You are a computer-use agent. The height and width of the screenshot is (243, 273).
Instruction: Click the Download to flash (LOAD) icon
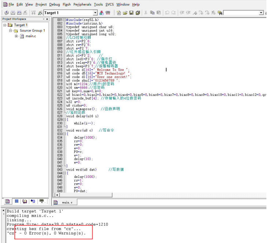coord(33,13)
